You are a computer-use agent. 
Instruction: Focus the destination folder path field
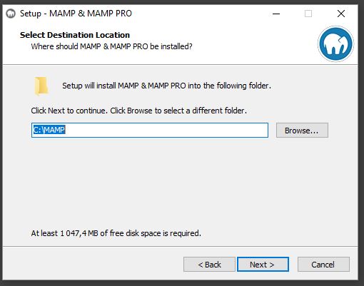[150, 131]
